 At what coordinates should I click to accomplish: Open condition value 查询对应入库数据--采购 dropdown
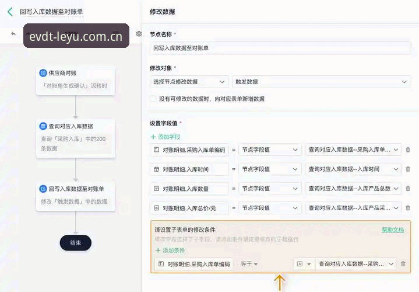pos(356,264)
